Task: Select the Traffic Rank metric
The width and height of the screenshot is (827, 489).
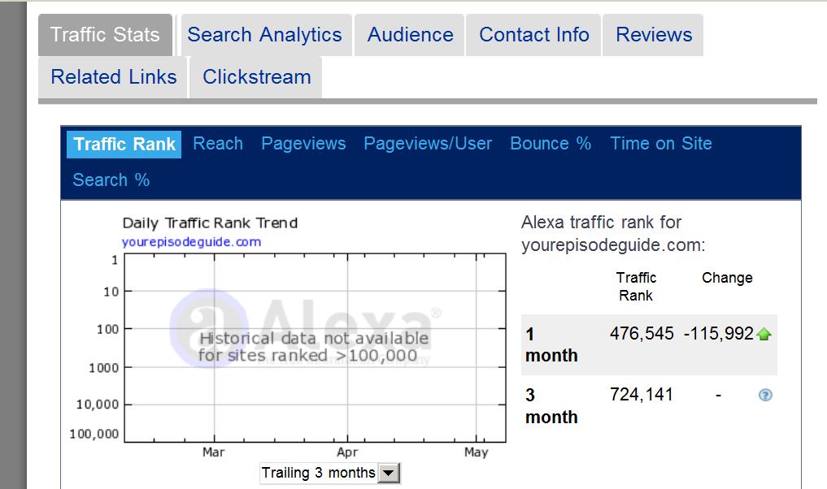Action: coord(124,145)
